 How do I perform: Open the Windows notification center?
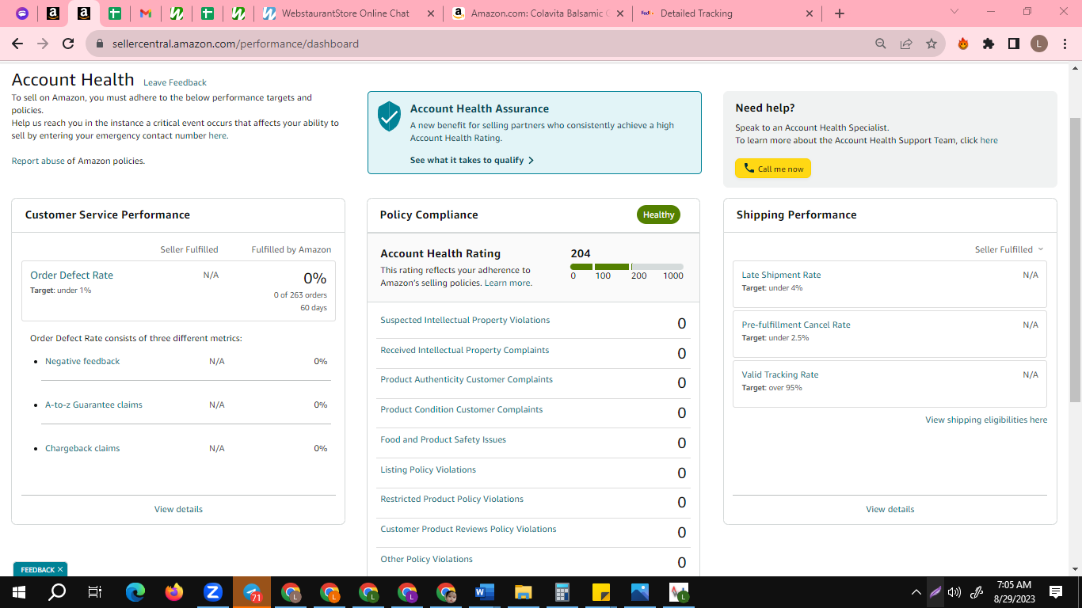click(x=1056, y=592)
